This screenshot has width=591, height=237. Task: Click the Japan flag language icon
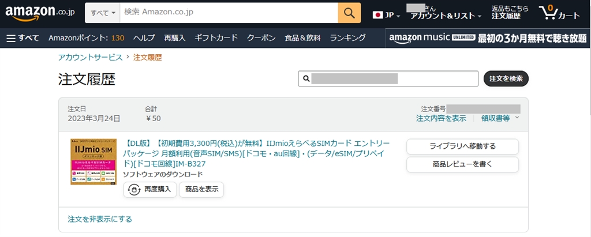click(379, 15)
